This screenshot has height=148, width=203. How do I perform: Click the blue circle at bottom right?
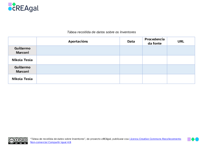[x=196, y=139]
